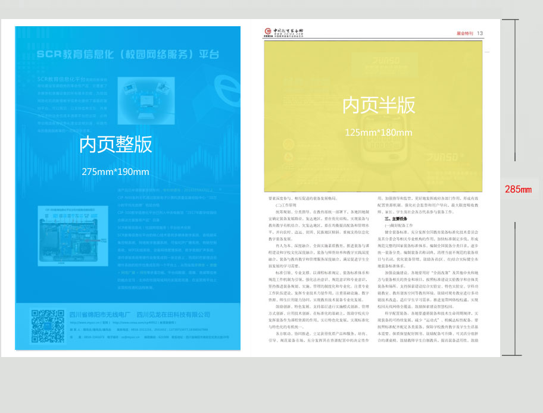Viewport: 543px width, 413px height.
Task: Click the 125mm*180mm dimension text
Action: pyautogui.click(x=379, y=132)
